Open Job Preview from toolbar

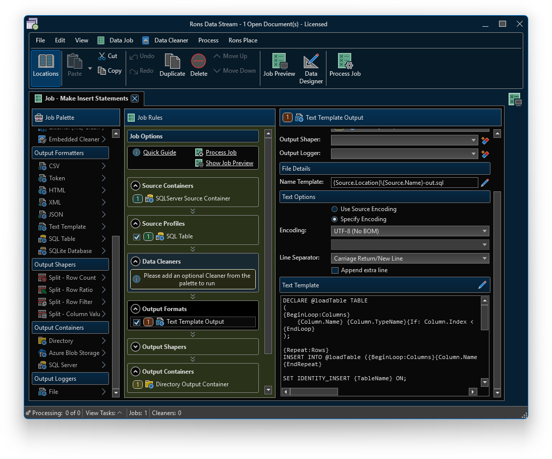click(279, 66)
